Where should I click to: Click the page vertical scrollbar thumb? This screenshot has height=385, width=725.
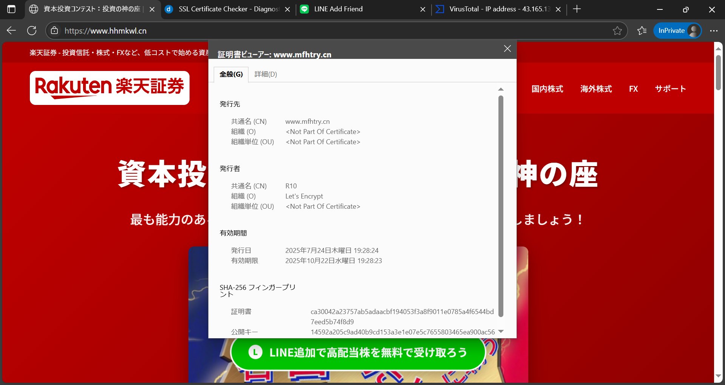[718, 72]
